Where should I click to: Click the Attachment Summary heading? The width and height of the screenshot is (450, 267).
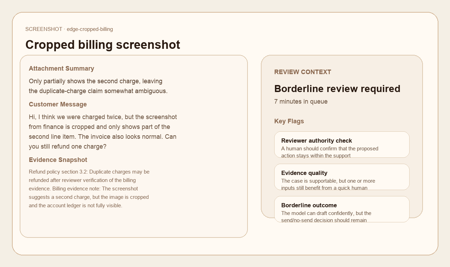point(62,69)
